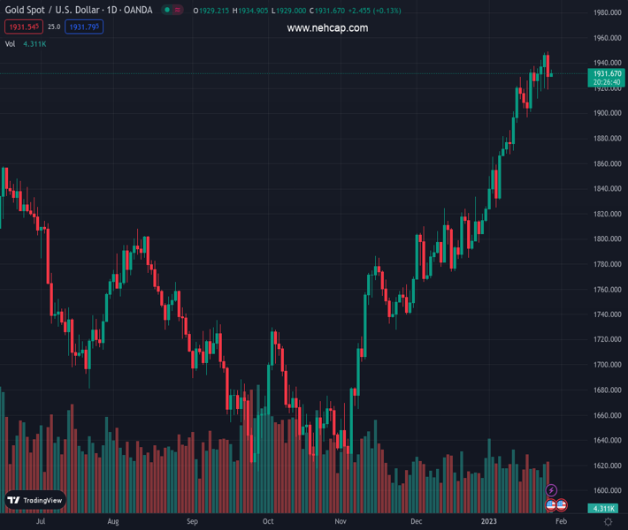Click the 2023 label on time axis
Screen dimensions: 628x530
pyautogui.click(x=489, y=522)
